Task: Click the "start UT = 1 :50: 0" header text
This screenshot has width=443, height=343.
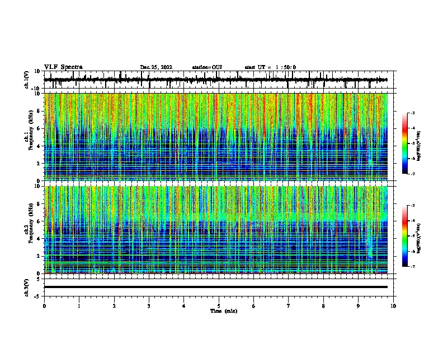Action: pos(270,67)
